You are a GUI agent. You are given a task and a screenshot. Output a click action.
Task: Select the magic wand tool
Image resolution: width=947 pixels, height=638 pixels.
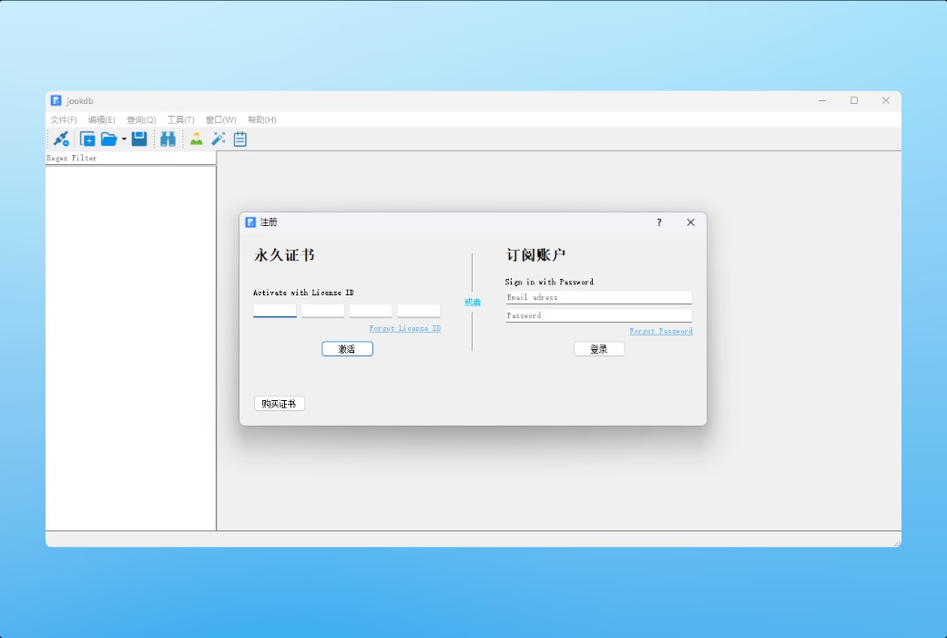pyautogui.click(x=218, y=139)
